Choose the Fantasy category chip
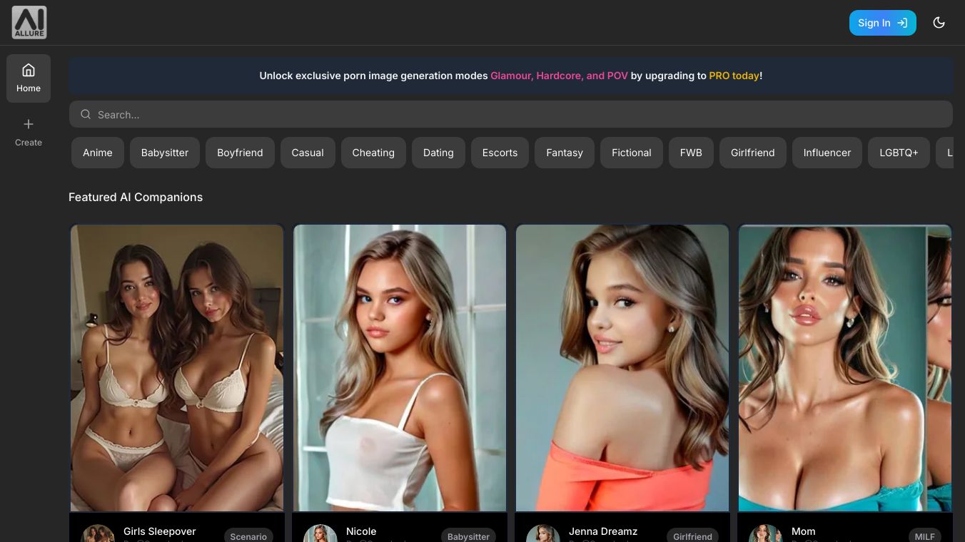Screen dimensions: 965x542 click(565, 153)
